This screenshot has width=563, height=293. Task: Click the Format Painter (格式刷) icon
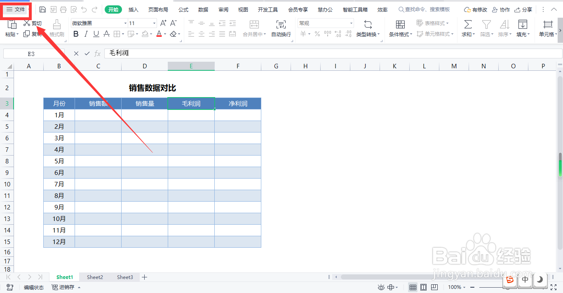point(57,24)
